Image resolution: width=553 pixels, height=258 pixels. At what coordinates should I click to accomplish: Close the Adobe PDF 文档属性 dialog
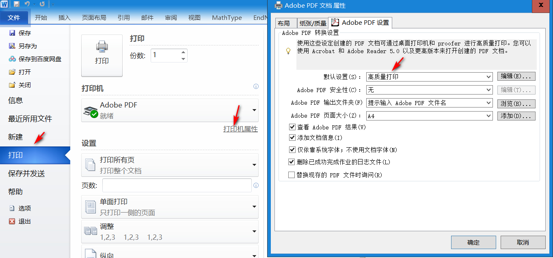[x=541, y=5]
